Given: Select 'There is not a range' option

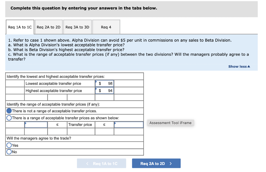Looking at the screenshot, I should tap(9, 111).
